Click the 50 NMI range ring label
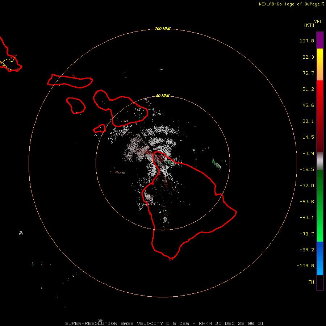 click(163, 96)
